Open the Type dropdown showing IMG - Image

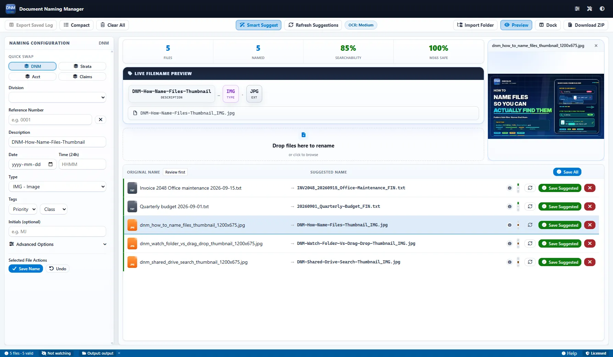(x=57, y=187)
